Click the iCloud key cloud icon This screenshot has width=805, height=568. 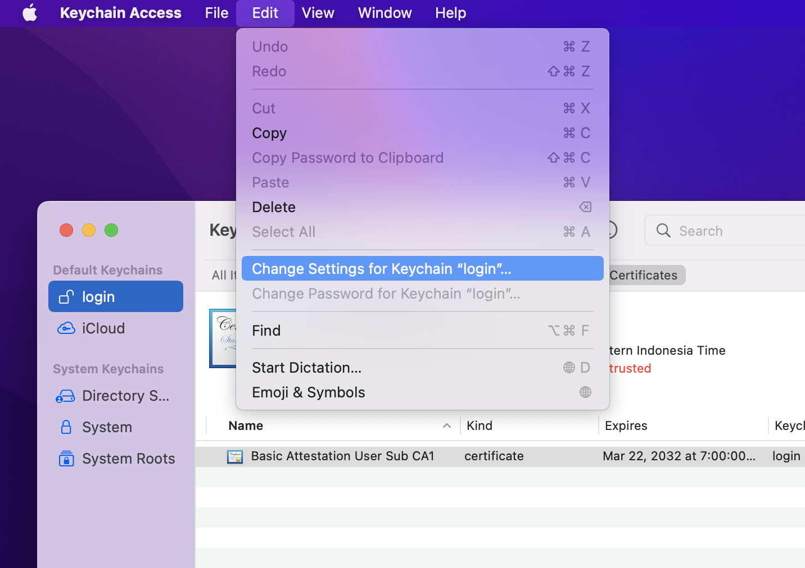click(x=66, y=328)
